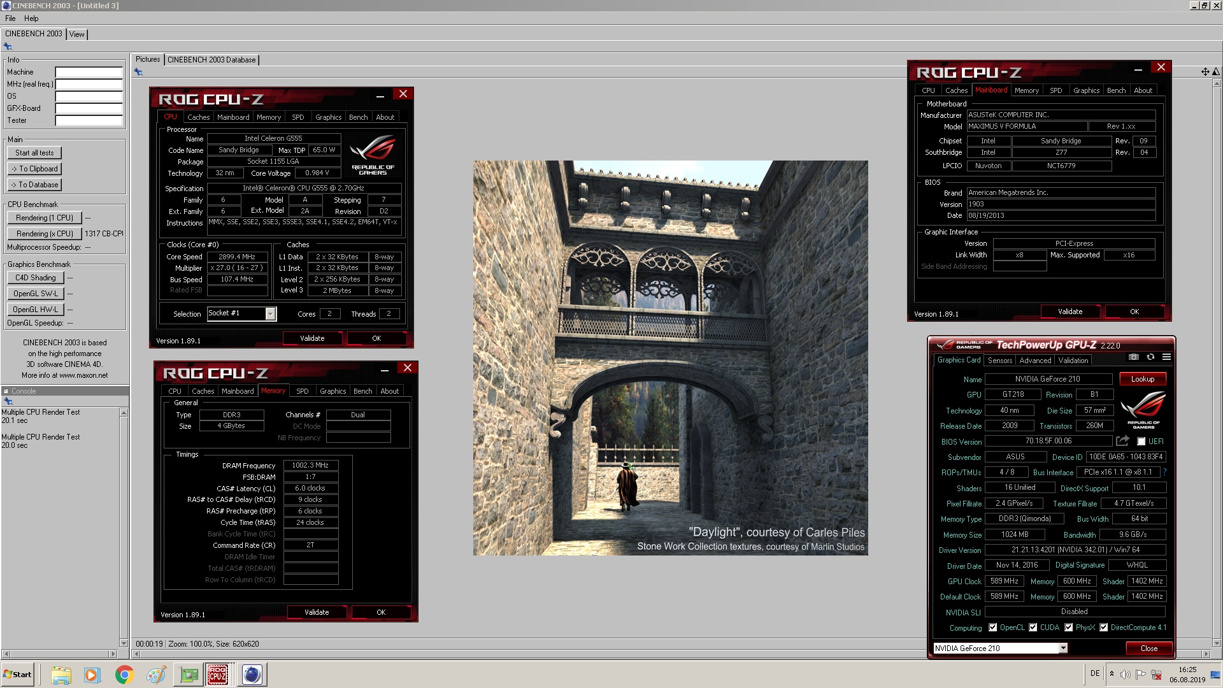The height and width of the screenshot is (688, 1223).
Task: Toggle the CUDA checkbox
Action: coord(1033,627)
